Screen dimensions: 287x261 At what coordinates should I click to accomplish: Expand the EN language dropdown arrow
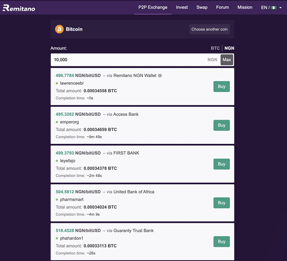pyautogui.click(x=280, y=8)
